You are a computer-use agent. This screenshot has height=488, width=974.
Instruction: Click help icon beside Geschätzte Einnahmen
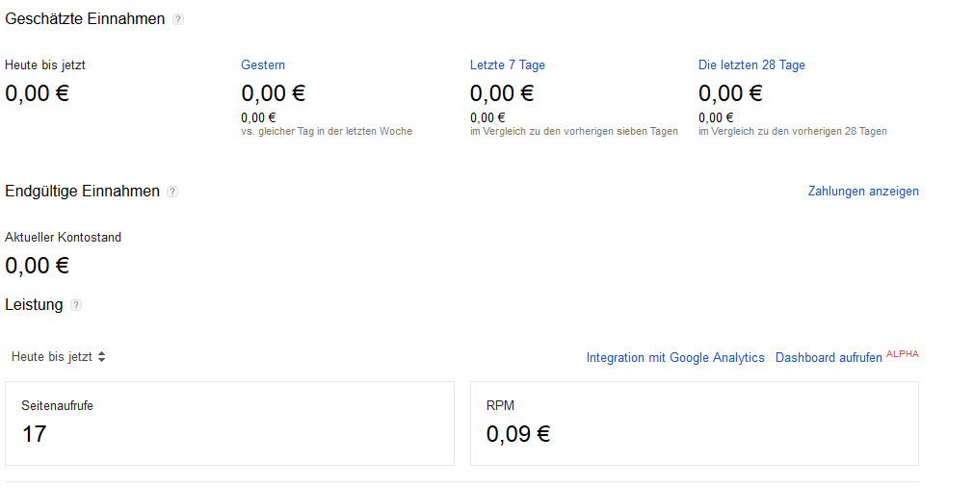pos(178,19)
